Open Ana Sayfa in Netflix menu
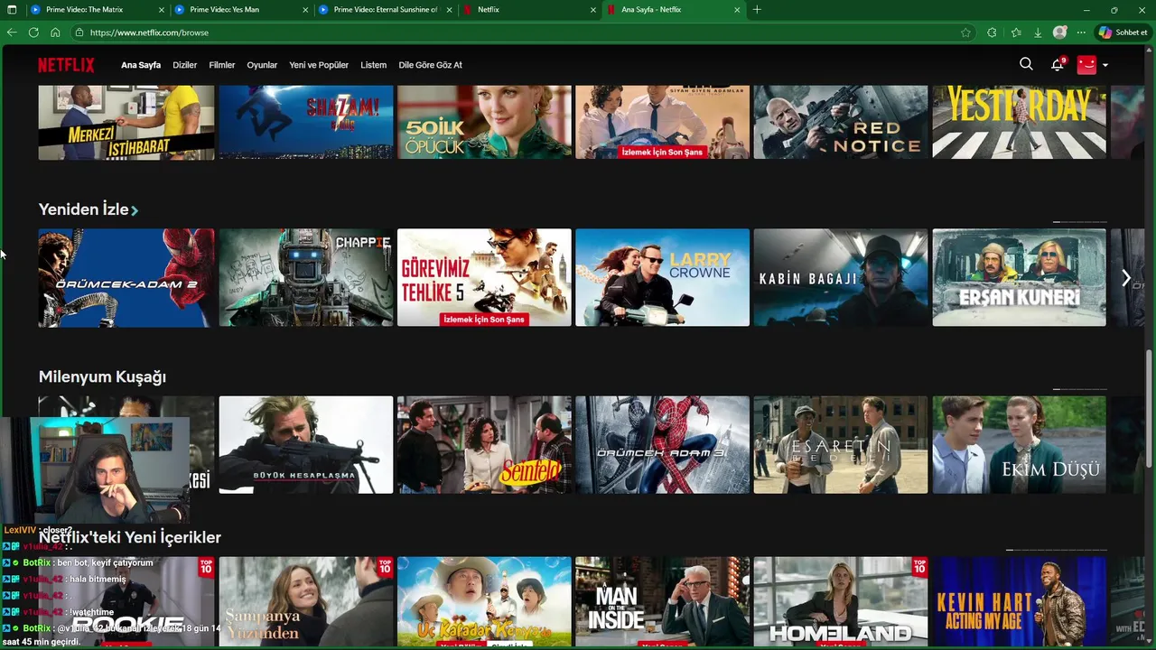This screenshot has width=1156, height=650. (141, 65)
